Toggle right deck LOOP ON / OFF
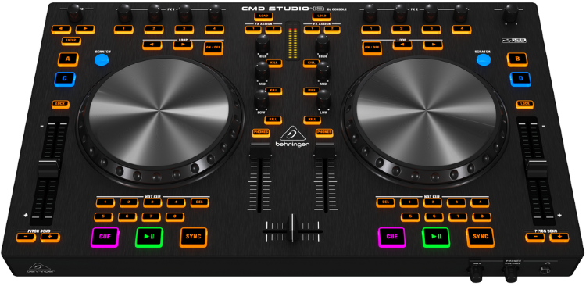586x286 pixels. (372, 48)
